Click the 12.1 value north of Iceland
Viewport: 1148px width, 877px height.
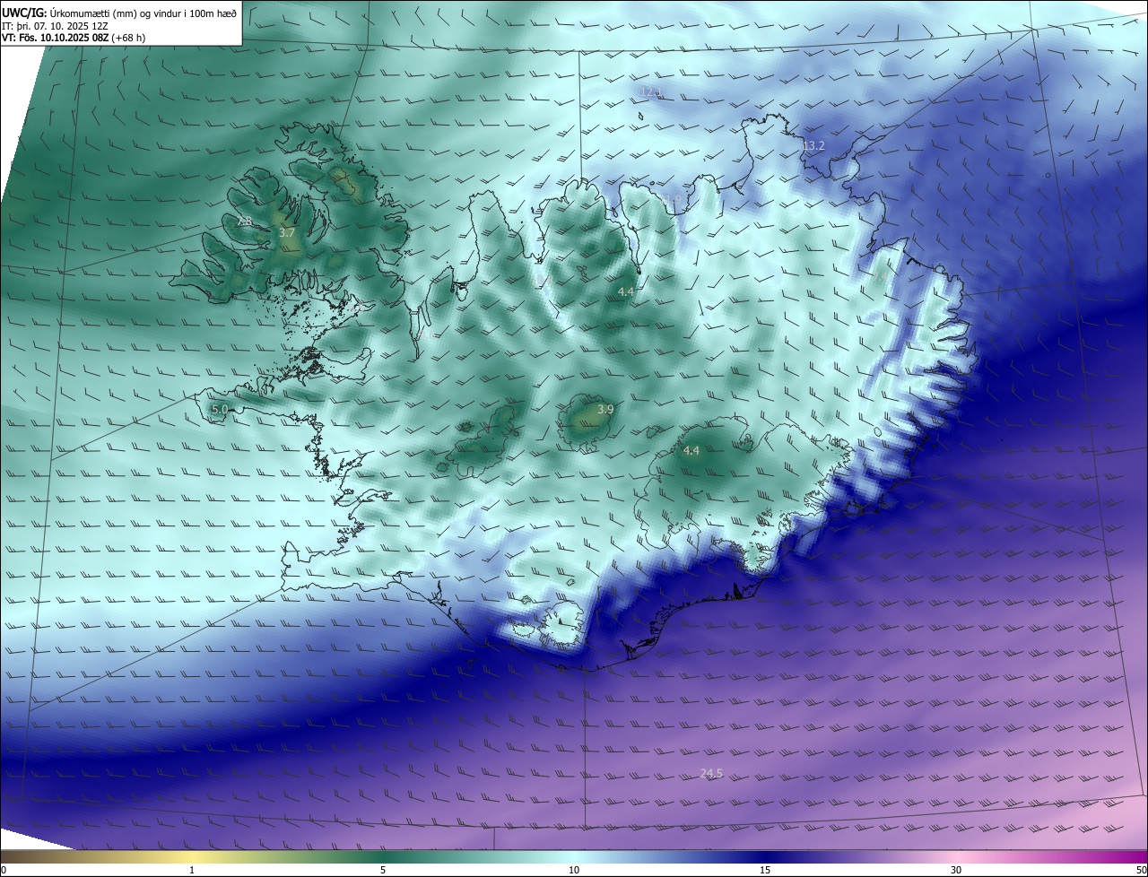point(651,91)
